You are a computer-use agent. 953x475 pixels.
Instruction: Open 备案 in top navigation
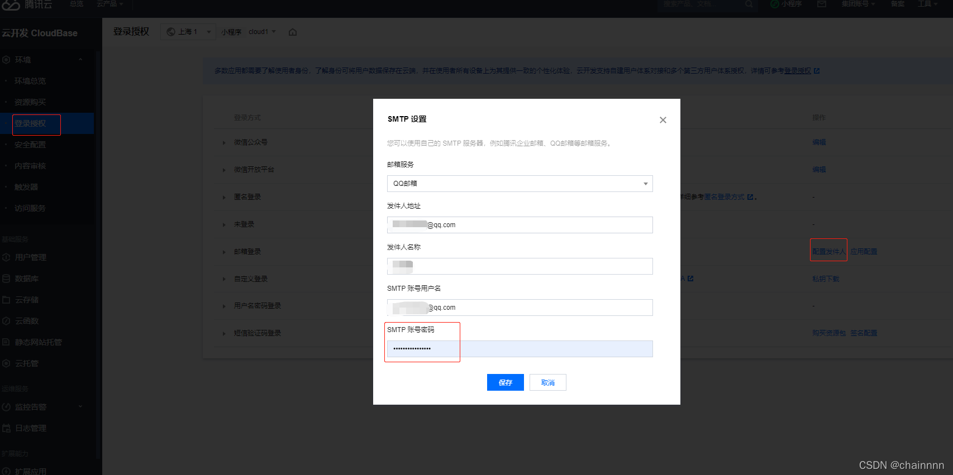898,4
